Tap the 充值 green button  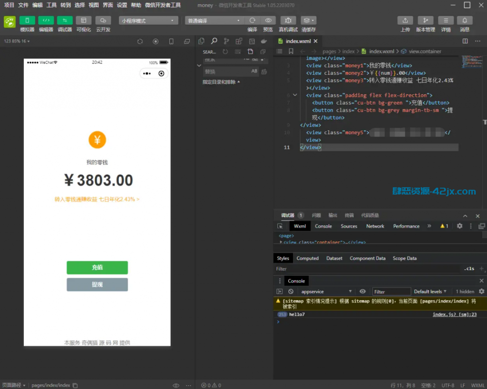(x=97, y=268)
